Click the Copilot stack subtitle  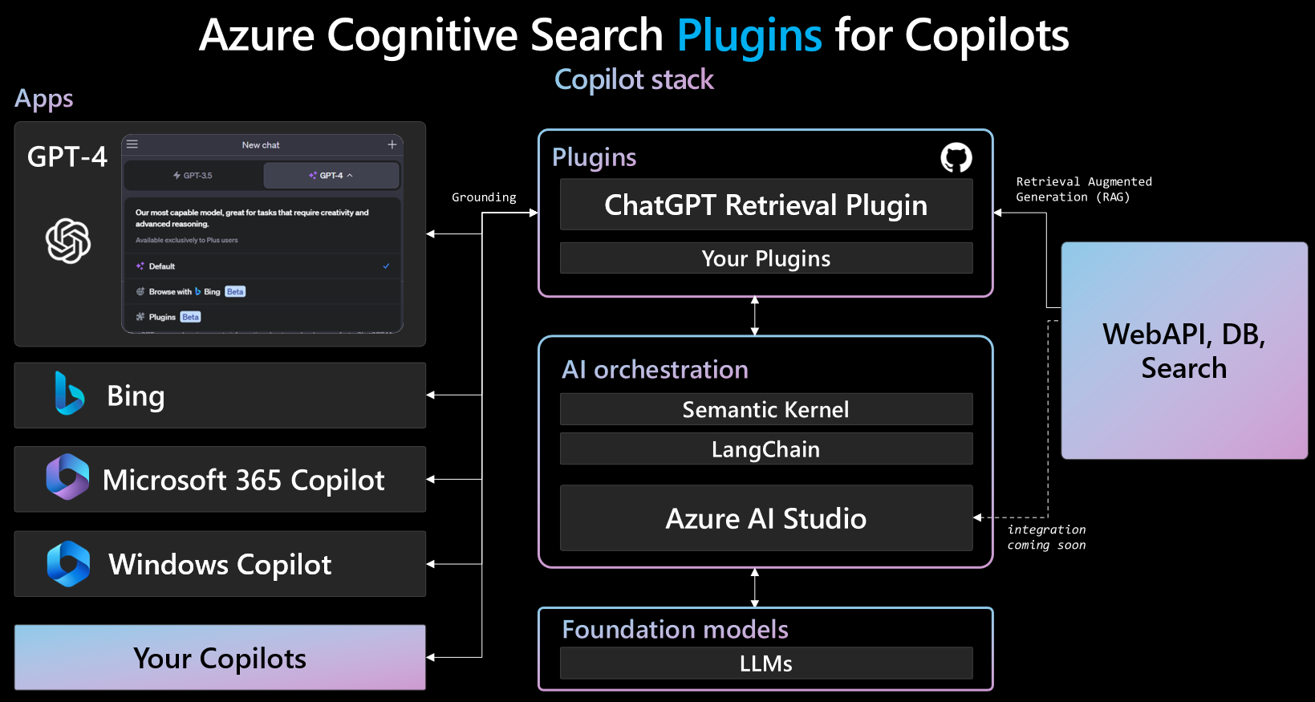pyautogui.click(x=634, y=79)
